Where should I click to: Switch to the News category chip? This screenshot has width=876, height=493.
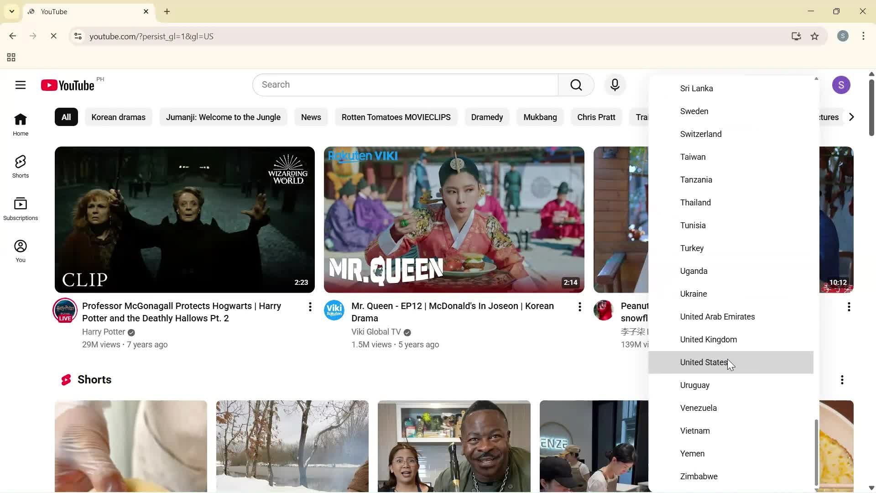[x=311, y=117]
